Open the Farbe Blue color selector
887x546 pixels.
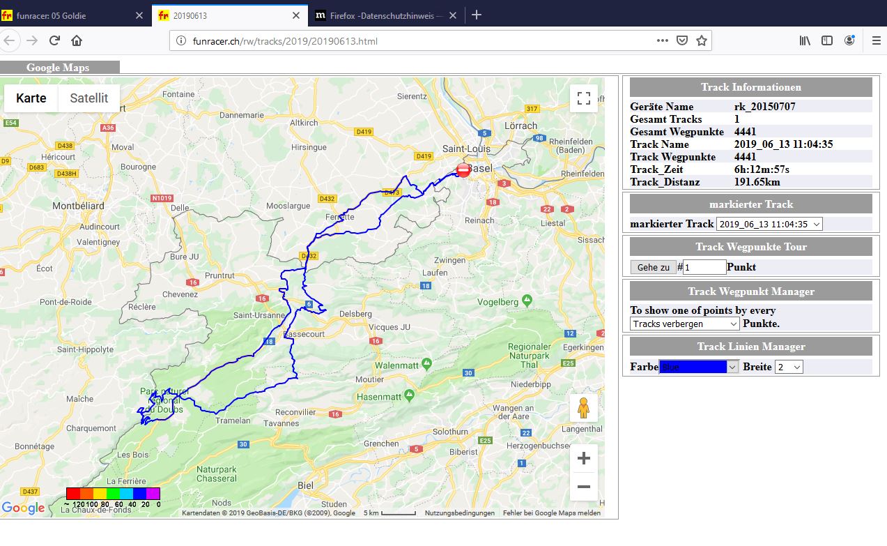(x=699, y=367)
